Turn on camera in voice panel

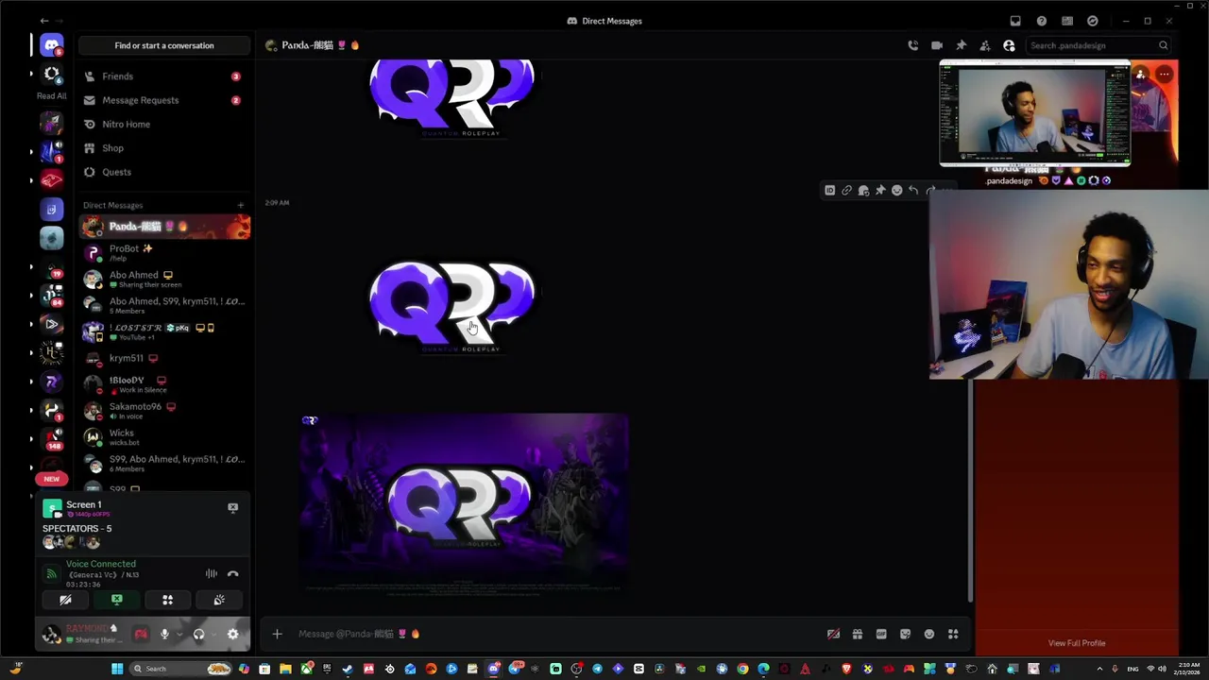65,600
